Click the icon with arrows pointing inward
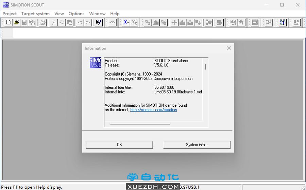 click(174, 22)
